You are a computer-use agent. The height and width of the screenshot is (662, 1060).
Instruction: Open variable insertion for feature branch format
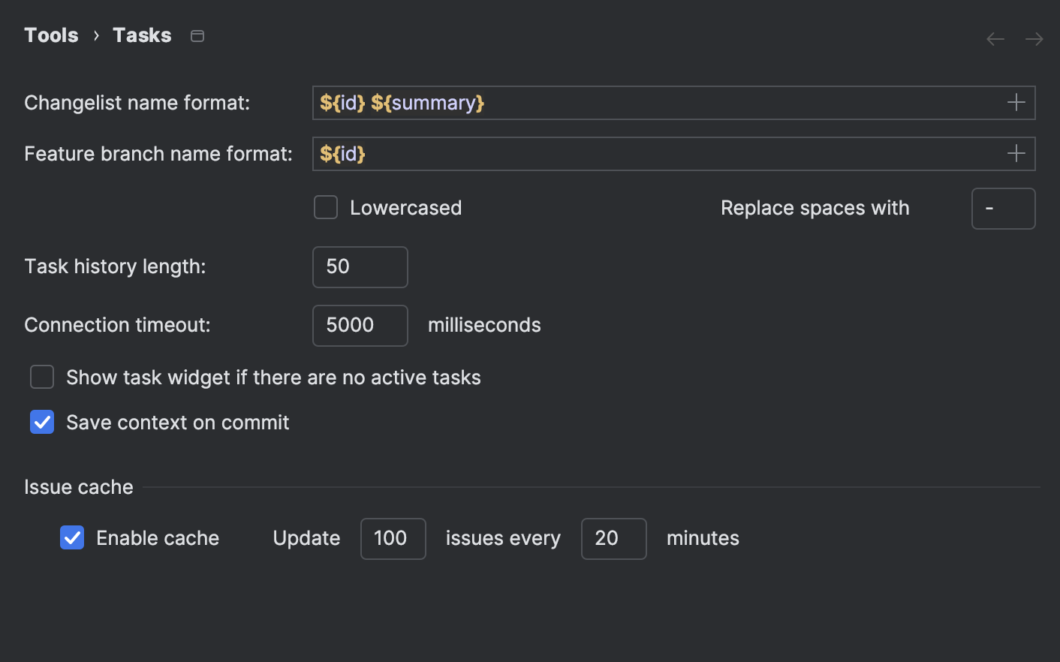pos(1015,153)
